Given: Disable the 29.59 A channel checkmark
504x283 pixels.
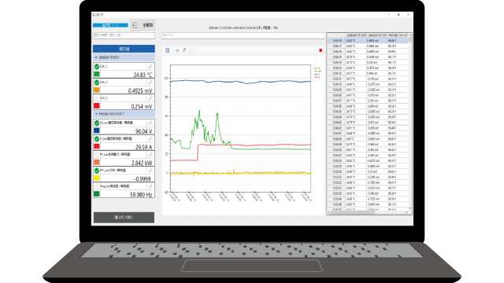Looking at the screenshot, I should point(97,139).
